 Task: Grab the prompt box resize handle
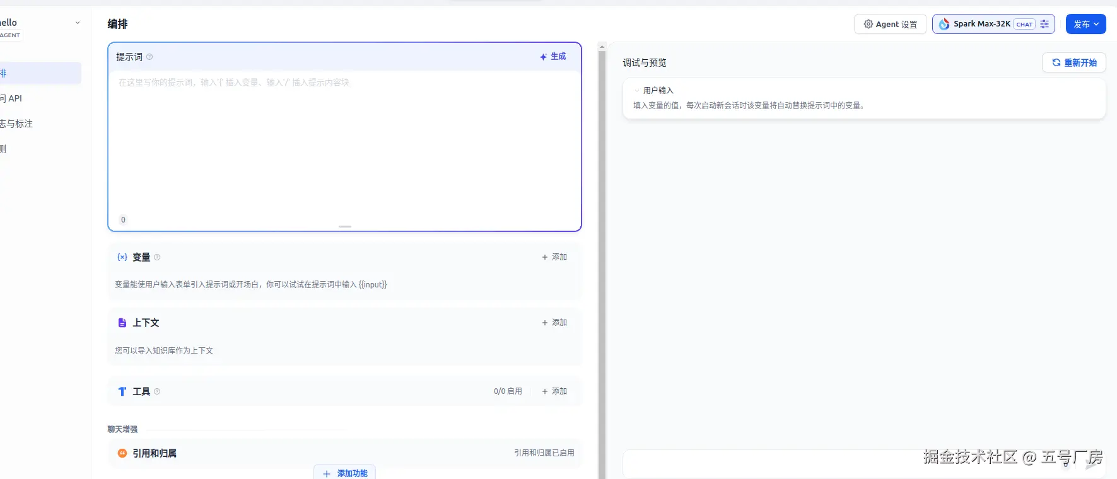[x=345, y=226]
